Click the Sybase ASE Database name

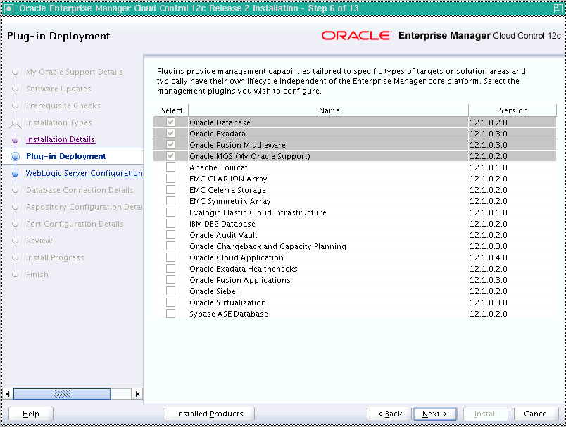pos(229,314)
